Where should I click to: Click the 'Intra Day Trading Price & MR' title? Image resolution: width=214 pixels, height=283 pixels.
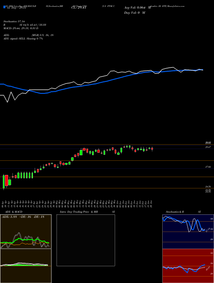click(79, 212)
